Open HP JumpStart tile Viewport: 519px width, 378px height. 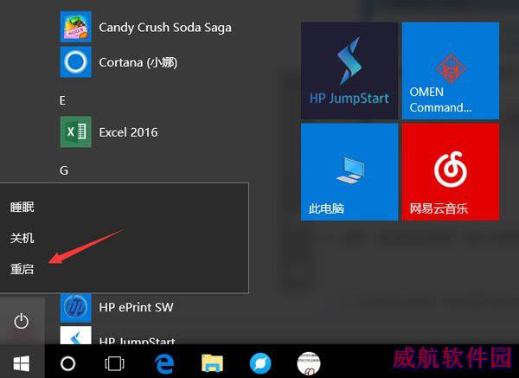coord(349,71)
